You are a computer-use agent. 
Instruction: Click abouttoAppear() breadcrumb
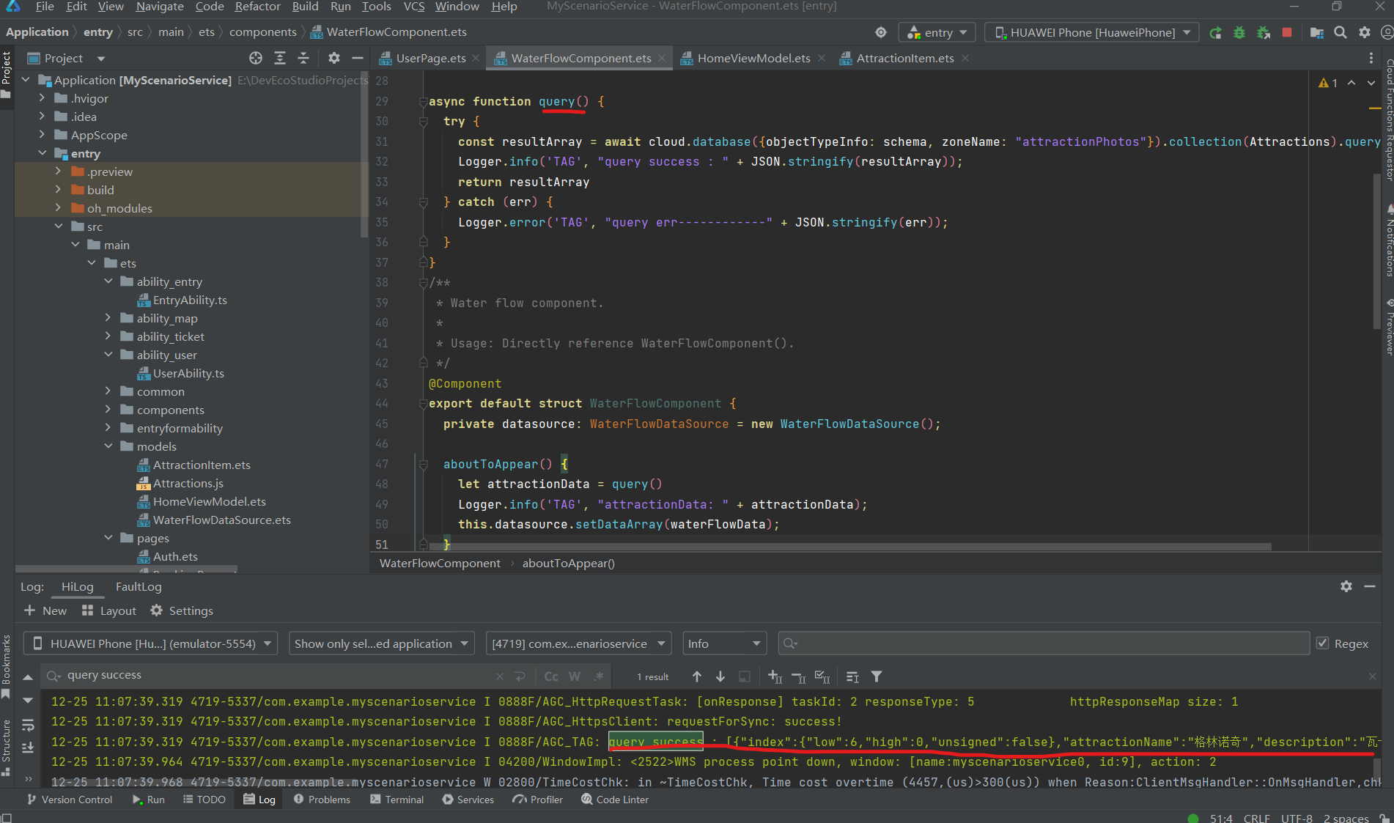568,563
